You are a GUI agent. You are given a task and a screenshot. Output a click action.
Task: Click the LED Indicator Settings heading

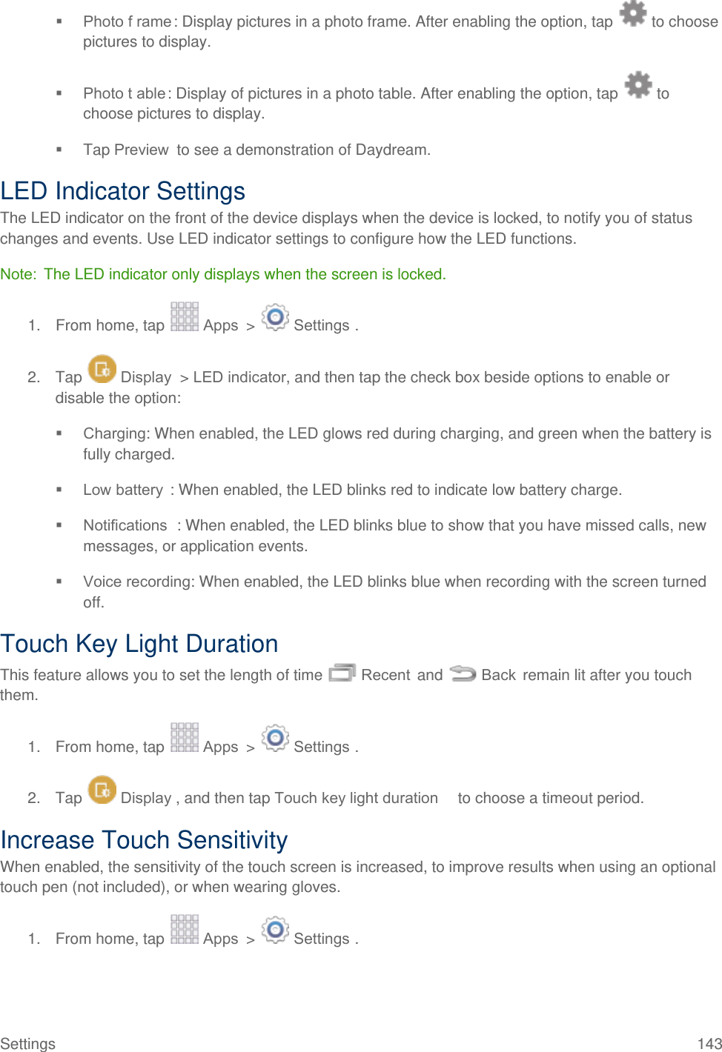pyautogui.click(x=123, y=191)
